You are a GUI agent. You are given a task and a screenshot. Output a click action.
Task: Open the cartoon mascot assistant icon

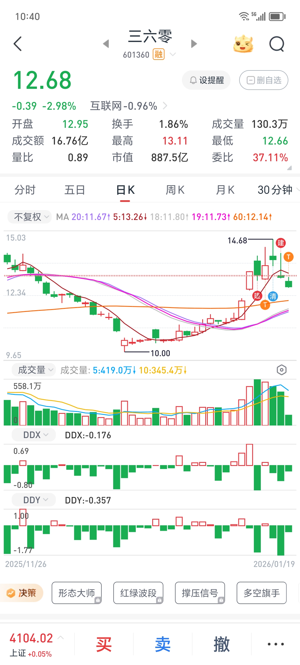243,44
